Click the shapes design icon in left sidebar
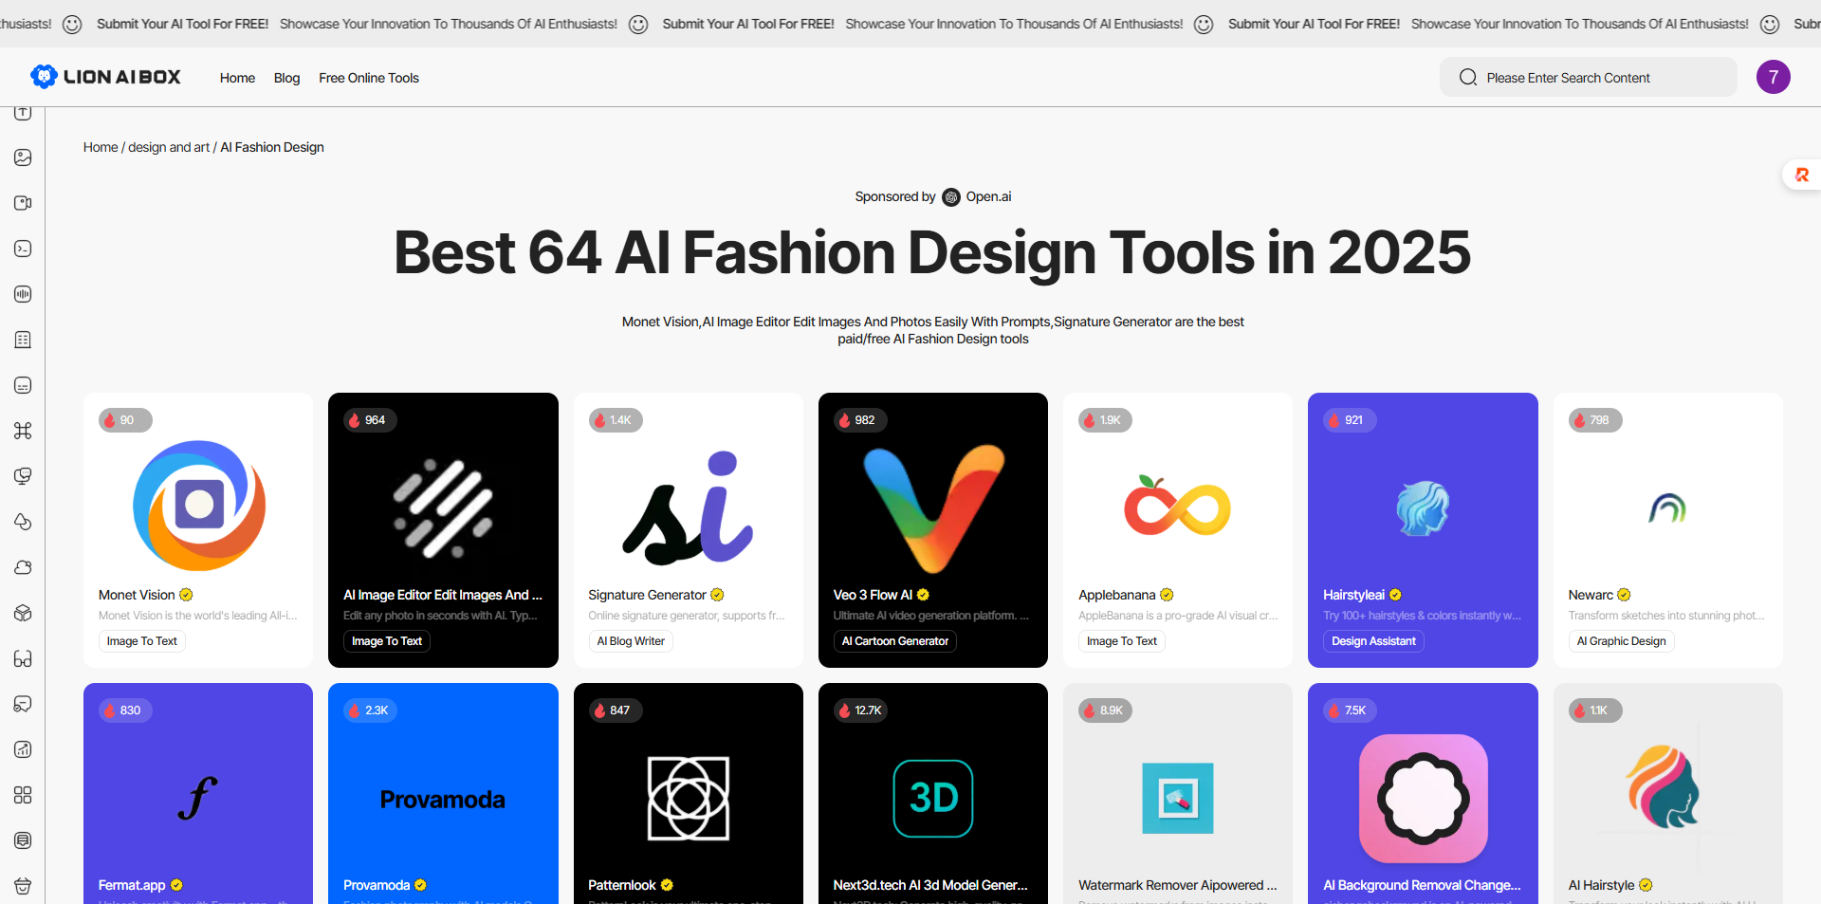 23,522
